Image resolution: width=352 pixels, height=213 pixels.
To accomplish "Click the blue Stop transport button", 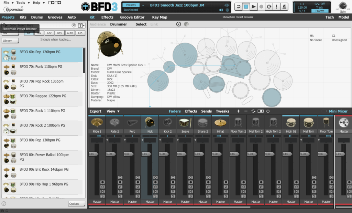I will click(246, 7).
